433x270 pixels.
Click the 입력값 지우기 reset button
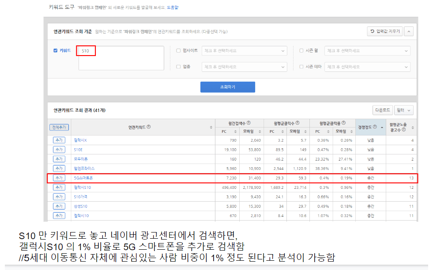tap(384, 31)
